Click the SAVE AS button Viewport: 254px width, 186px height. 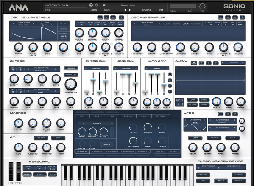[x=146, y=10]
